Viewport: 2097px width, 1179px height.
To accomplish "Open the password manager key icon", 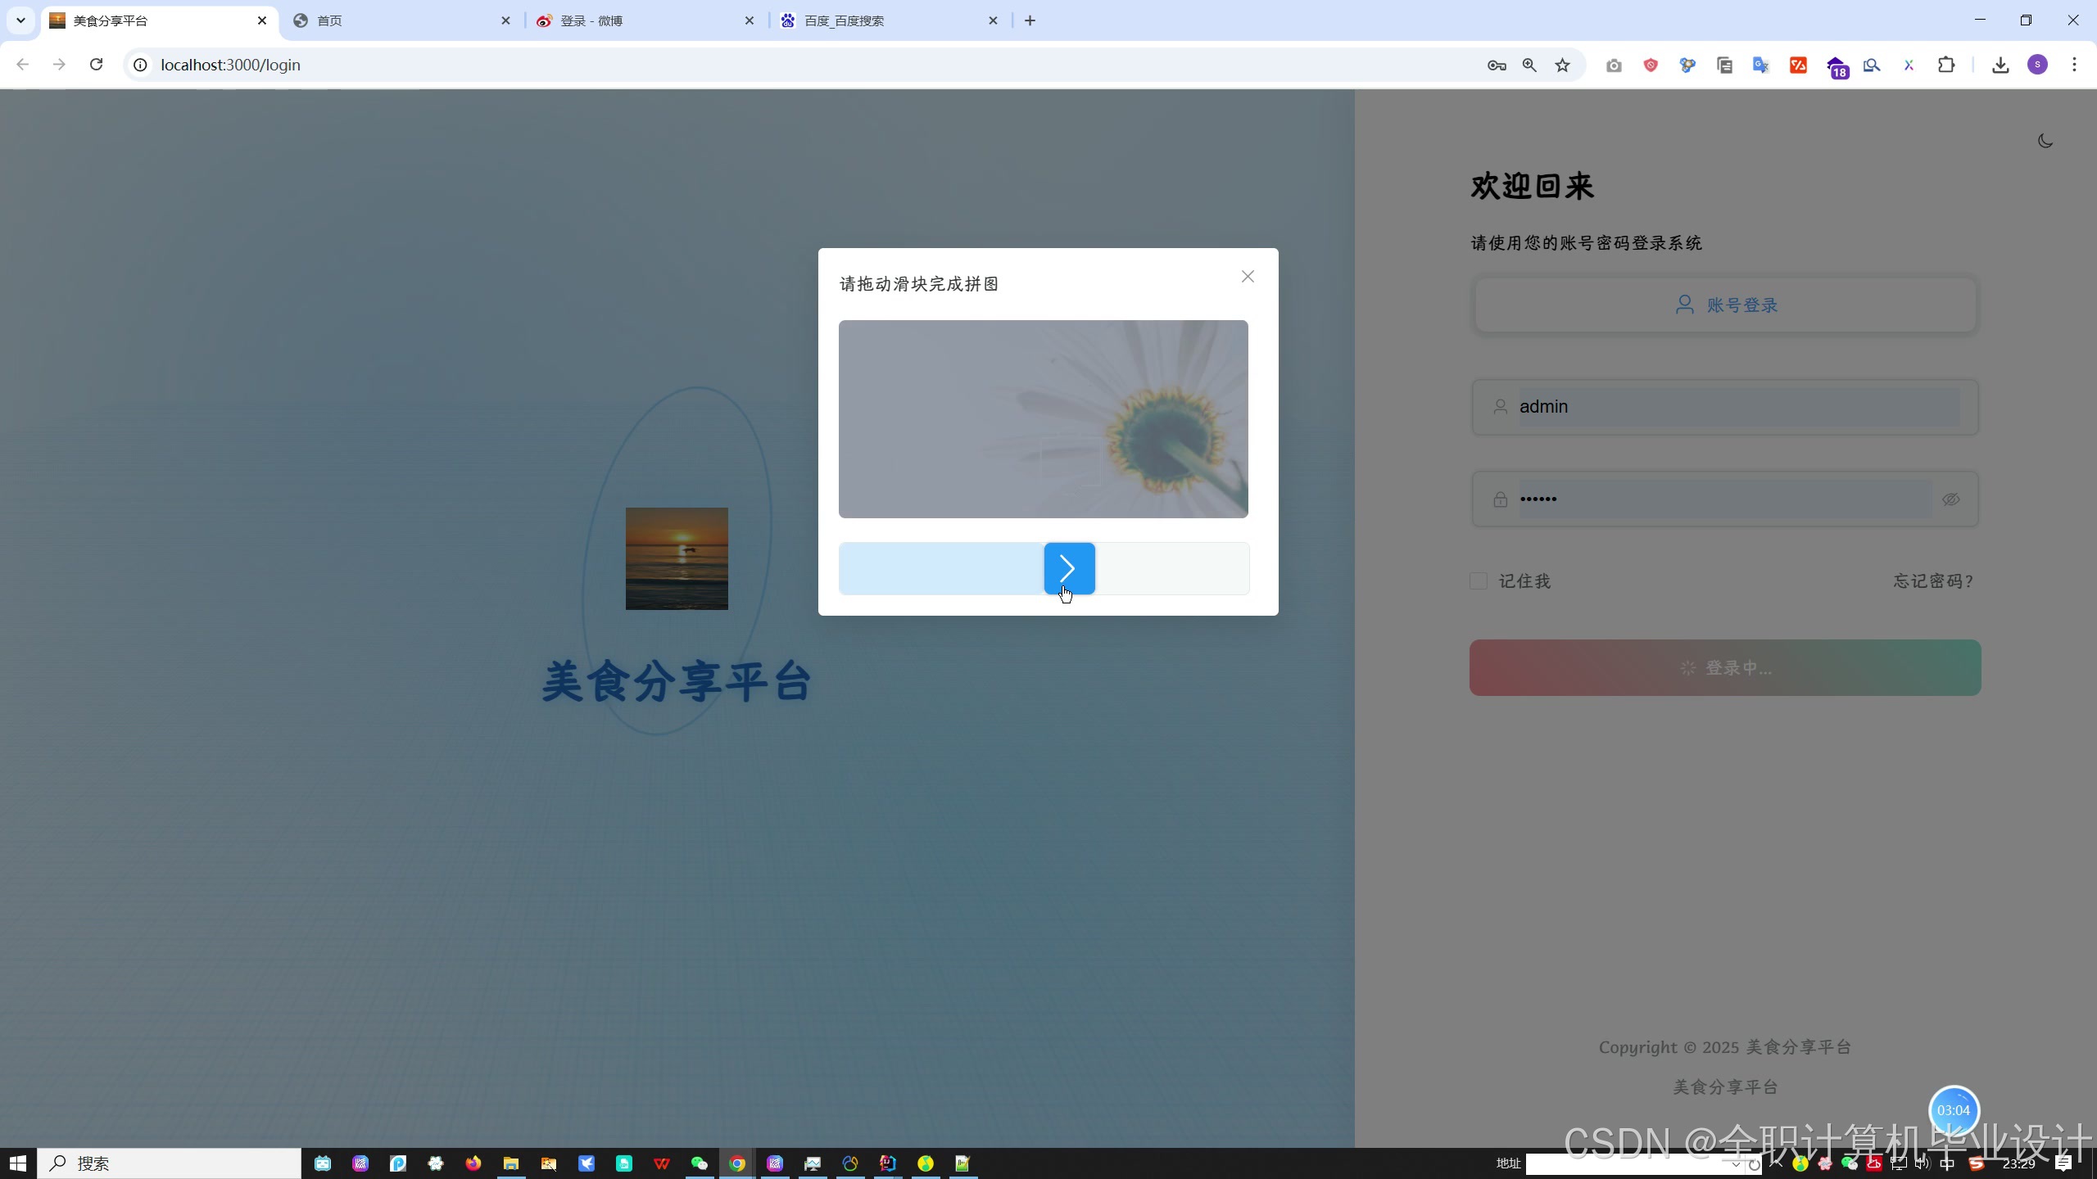I will [1496, 65].
